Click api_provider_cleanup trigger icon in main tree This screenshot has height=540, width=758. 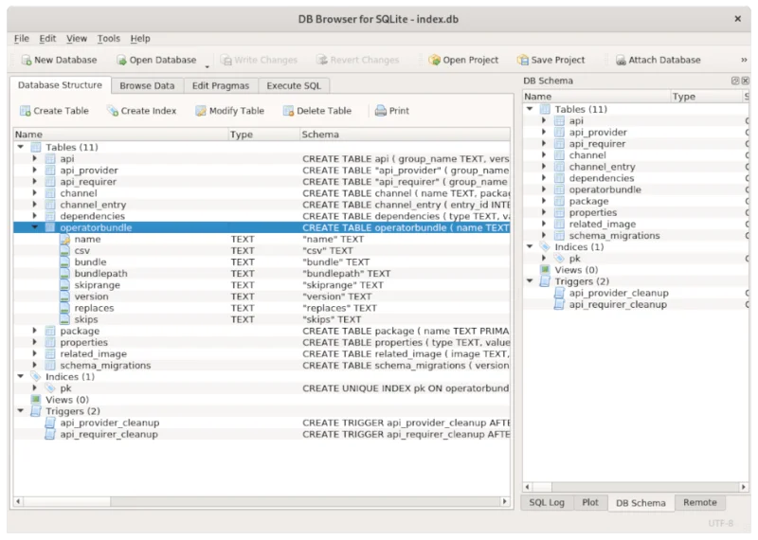pos(50,423)
